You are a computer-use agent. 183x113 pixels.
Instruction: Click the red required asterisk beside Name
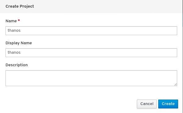tap(19, 20)
